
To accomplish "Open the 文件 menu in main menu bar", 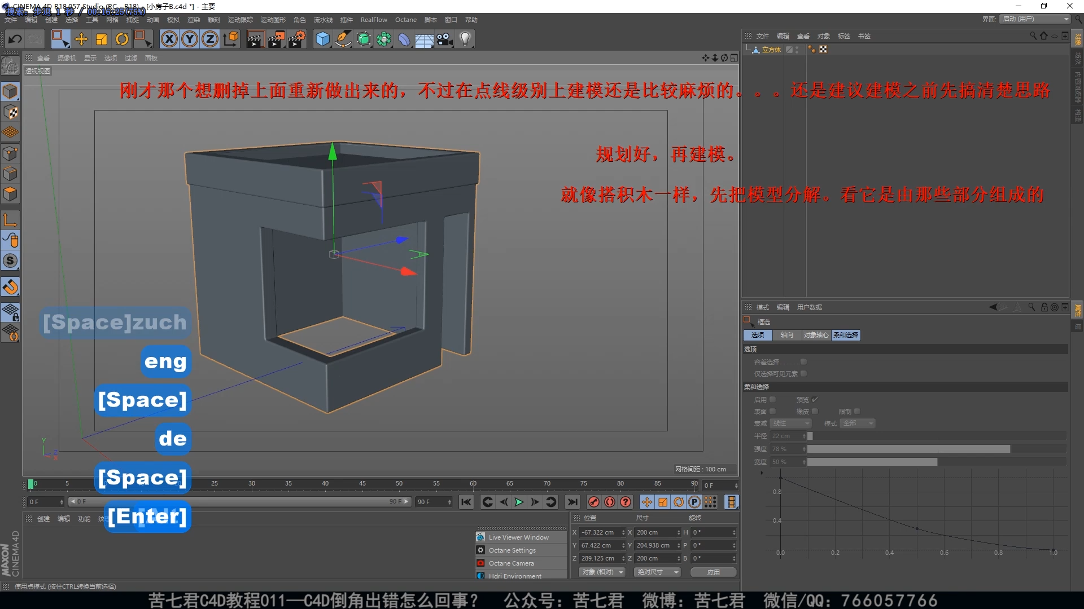I will [11, 20].
